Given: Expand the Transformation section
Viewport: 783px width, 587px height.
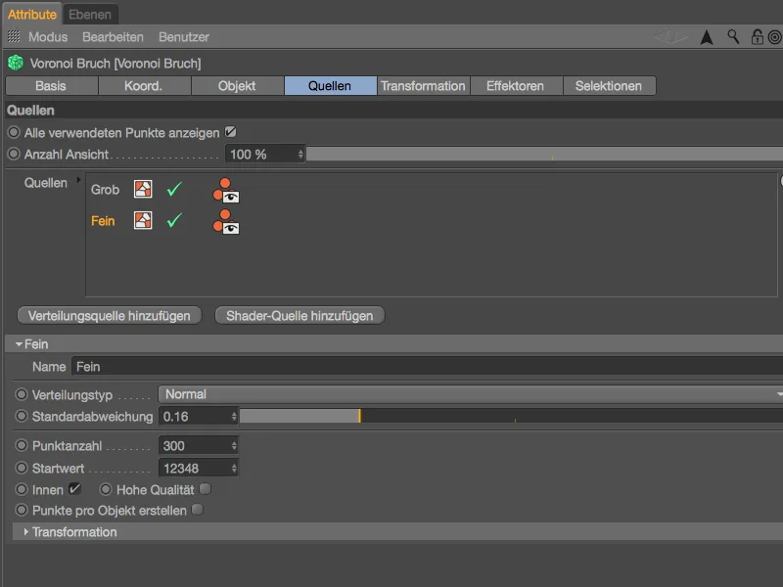Looking at the screenshot, I should coord(26,531).
